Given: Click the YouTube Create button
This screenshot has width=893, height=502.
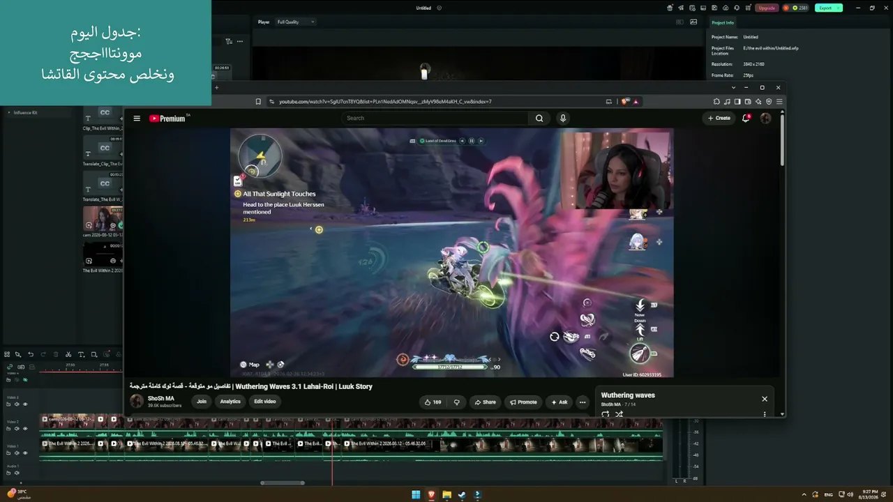Looking at the screenshot, I should 719,119.
